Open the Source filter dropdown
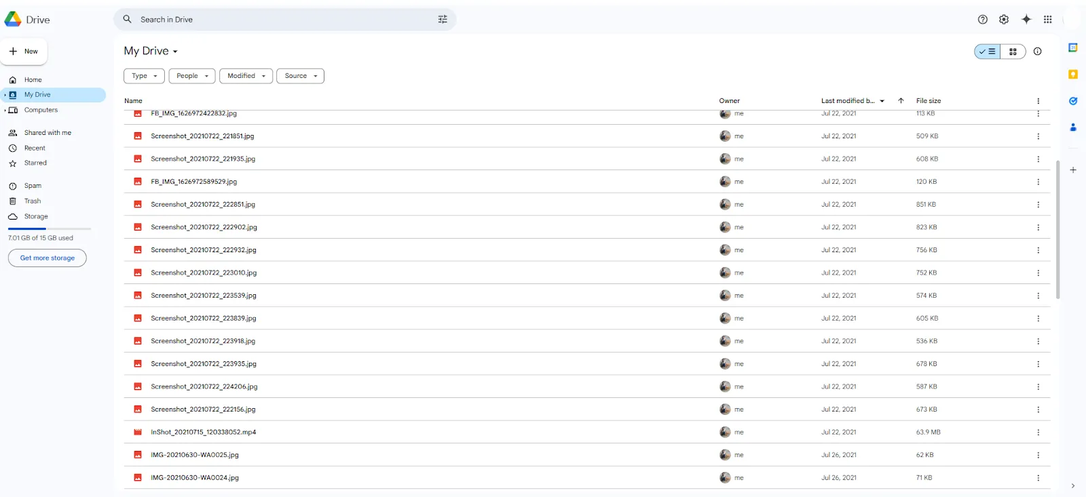Viewport: 1086px width, 497px height. tap(301, 76)
